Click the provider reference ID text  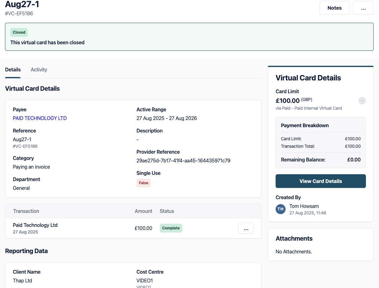pos(183,161)
